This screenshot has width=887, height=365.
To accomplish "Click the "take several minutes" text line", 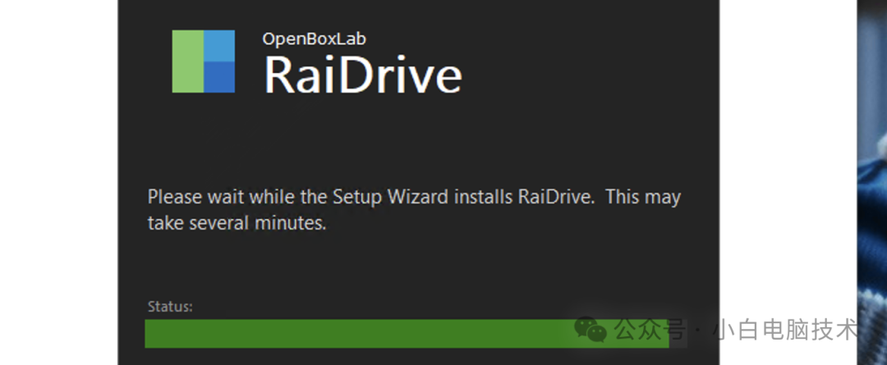I will [x=237, y=223].
